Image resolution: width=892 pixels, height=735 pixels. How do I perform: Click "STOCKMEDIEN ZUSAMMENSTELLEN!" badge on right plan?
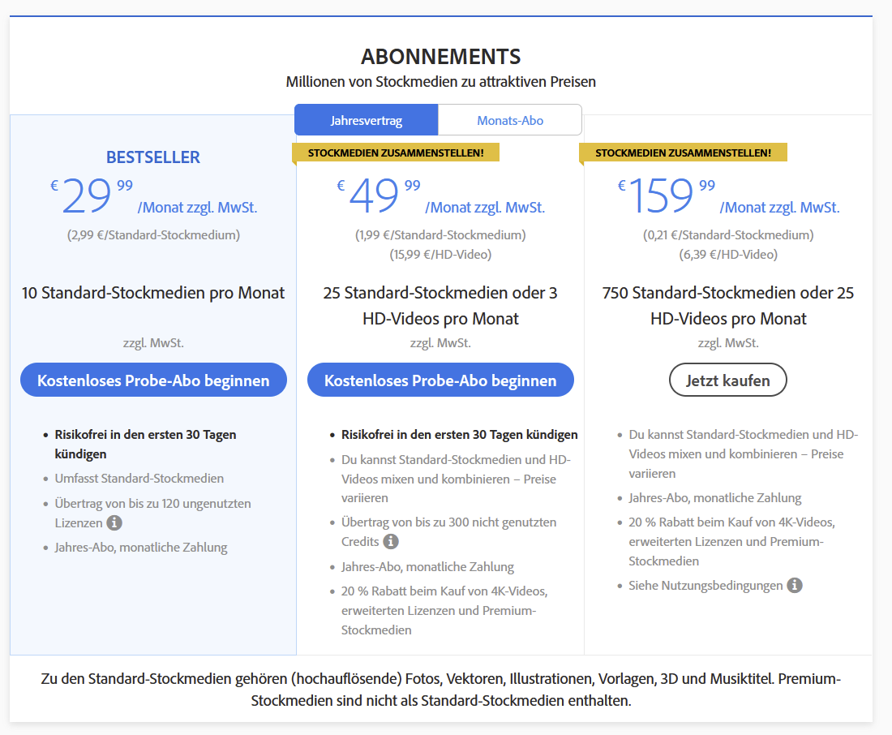[684, 152]
